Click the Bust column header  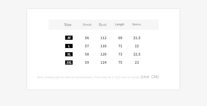(x=103, y=25)
